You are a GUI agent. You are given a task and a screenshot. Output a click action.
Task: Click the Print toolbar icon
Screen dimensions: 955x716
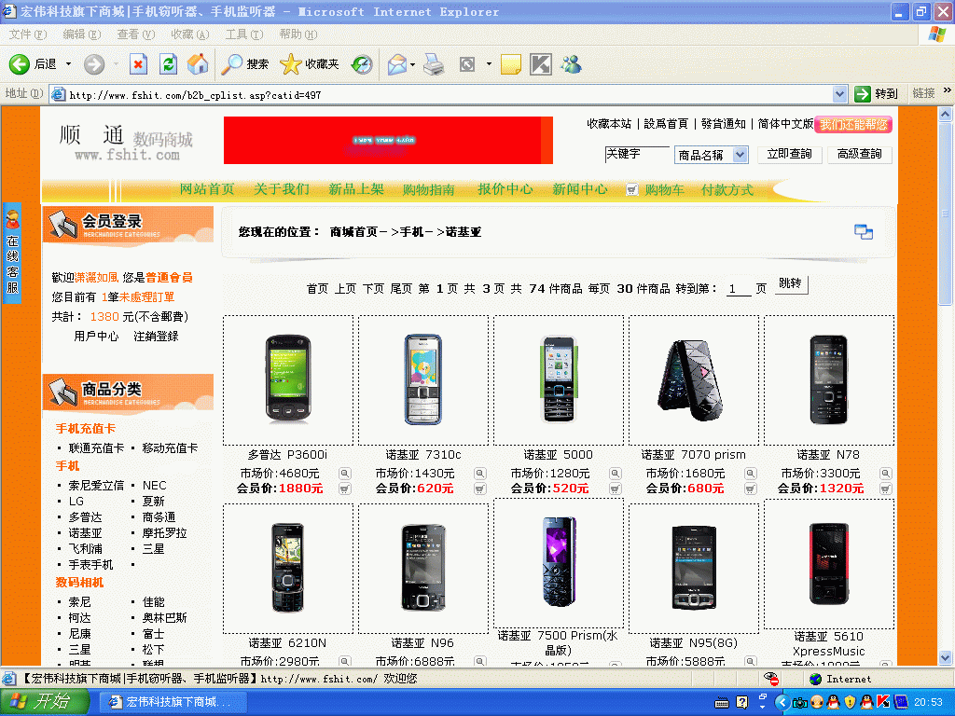(434, 64)
